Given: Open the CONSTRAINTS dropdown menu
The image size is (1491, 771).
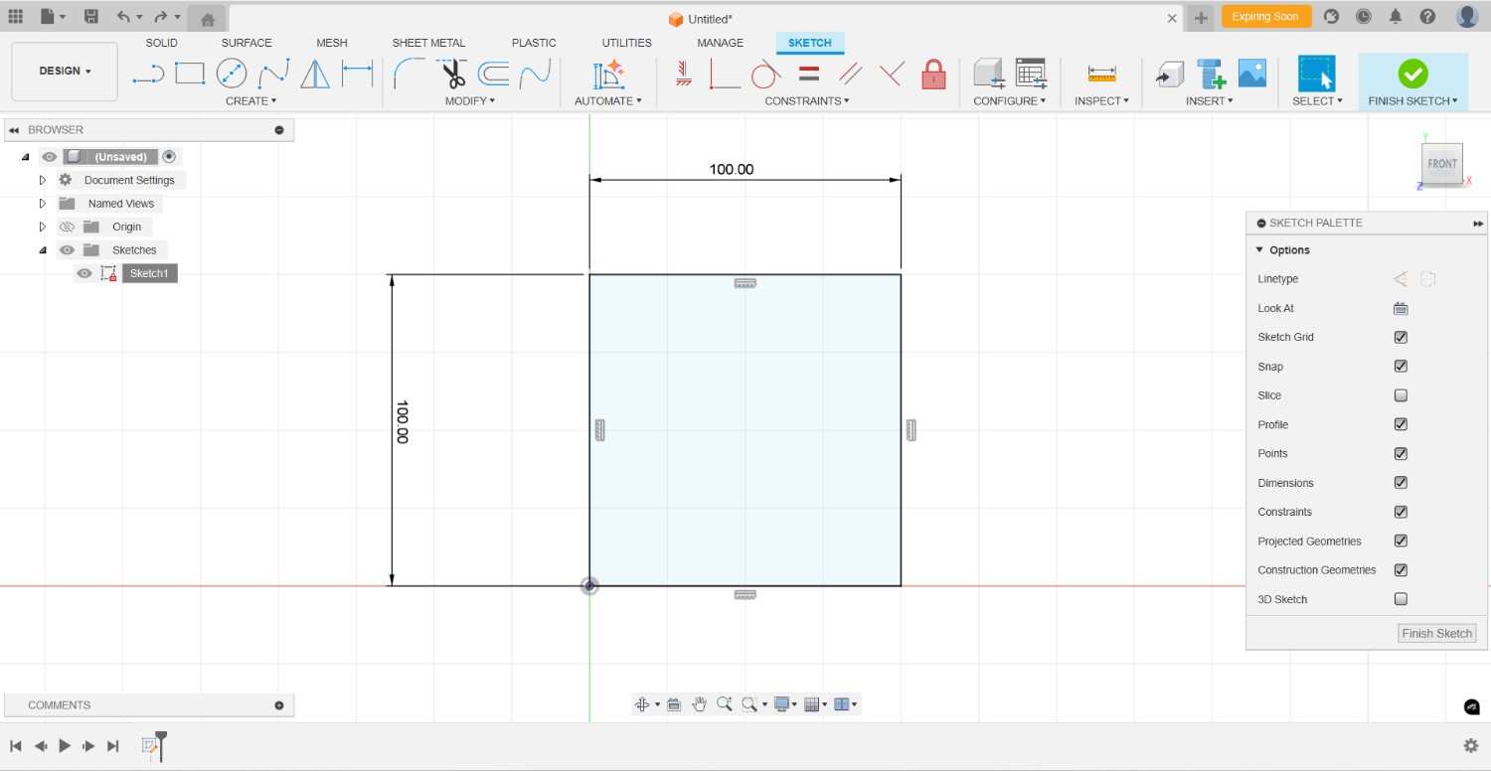Looking at the screenshot, I should (x=807, y=100).
